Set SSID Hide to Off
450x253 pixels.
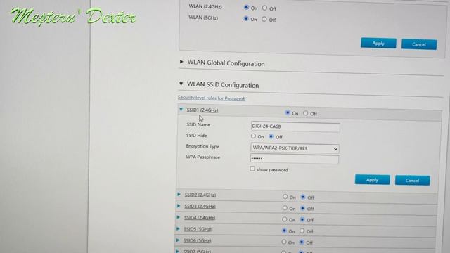[x=271, y=136]
